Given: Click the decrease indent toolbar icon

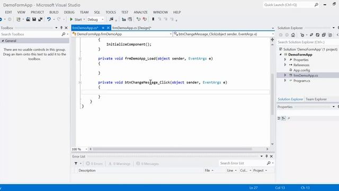Looking at the screenshot, I should [123, 19].
